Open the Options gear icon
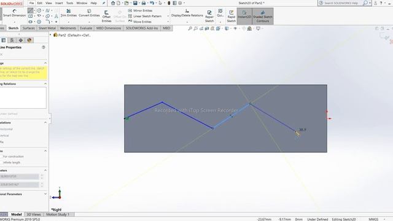This screenshot has width=393, height=221. pyautogui.click(x=180, y=3)
